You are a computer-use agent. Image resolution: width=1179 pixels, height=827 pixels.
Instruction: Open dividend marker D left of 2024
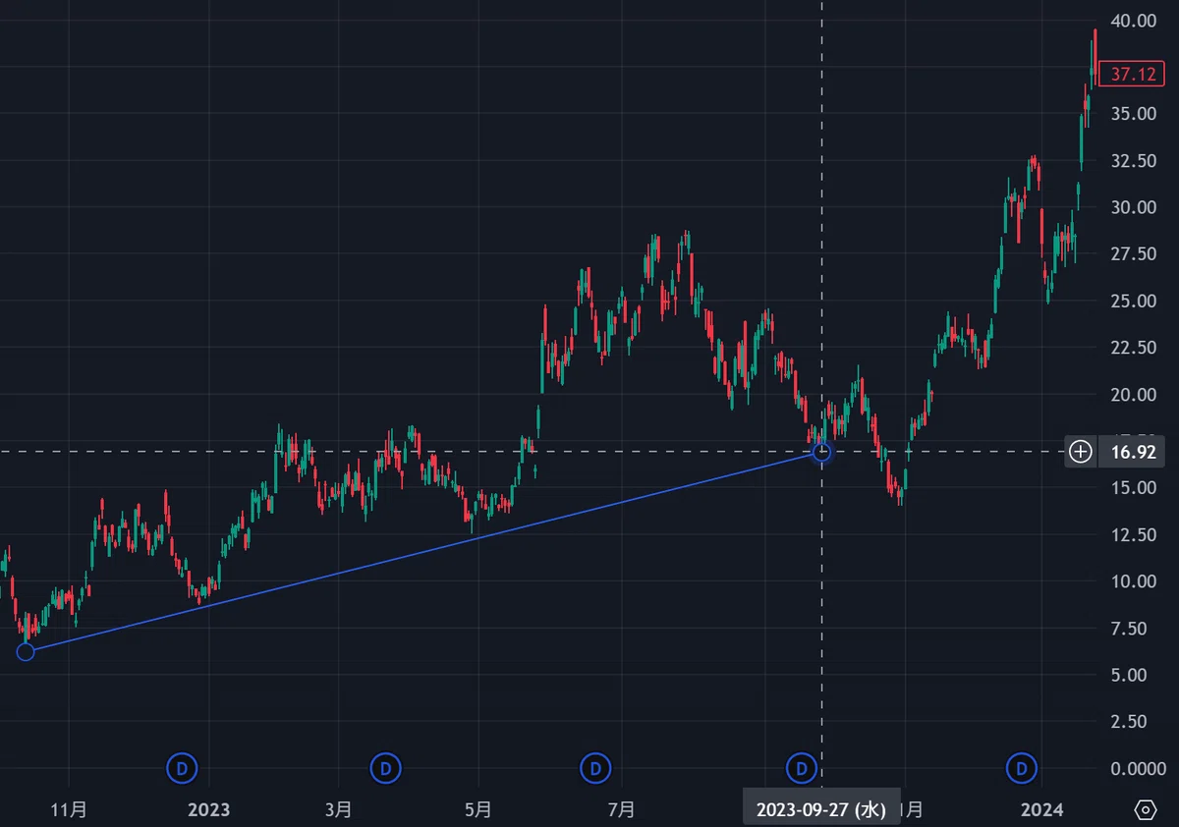pos(1023,767)
